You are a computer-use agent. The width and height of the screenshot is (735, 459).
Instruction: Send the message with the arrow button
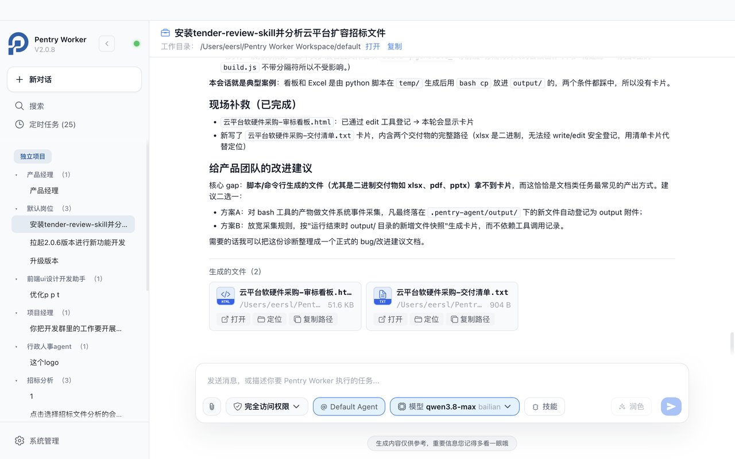click(671, 407)
